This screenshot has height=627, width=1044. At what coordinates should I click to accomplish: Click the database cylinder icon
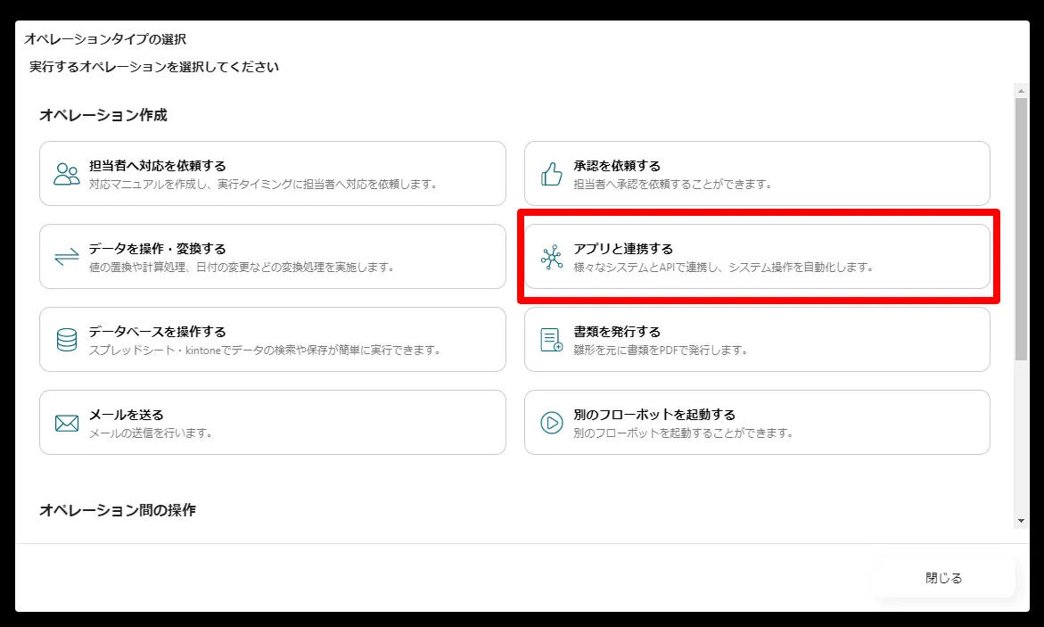[67, 340]
